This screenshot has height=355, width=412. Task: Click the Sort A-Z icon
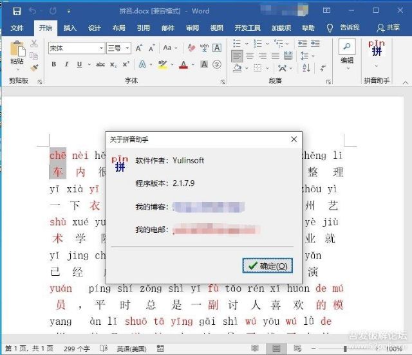click(x=306, y=68)
